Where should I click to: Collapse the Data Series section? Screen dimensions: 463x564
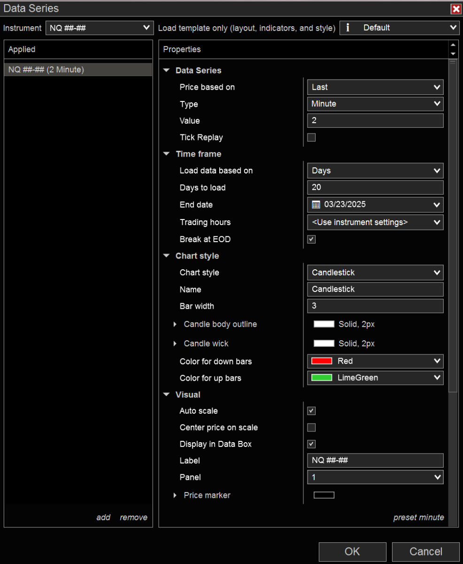tap(166, 70)
